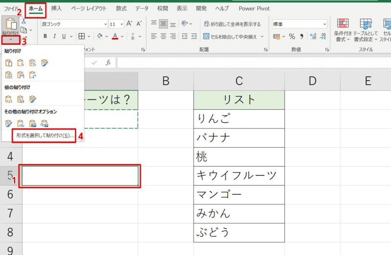Open borders dropdown arrow
391x255 pixels.
89,37
